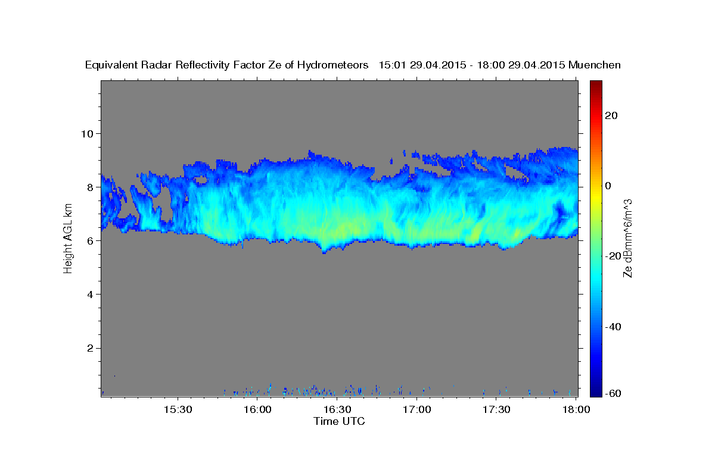Click the "16:30" time tick label
The height and width of the screenshot is (476, 715).
coord(337,410)
